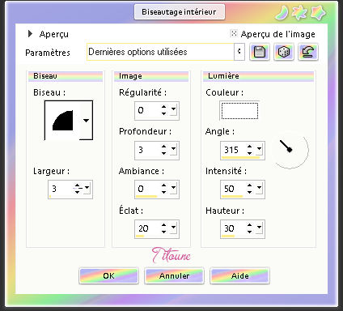
Task: Increase the Intensité value
Action: 250,185
